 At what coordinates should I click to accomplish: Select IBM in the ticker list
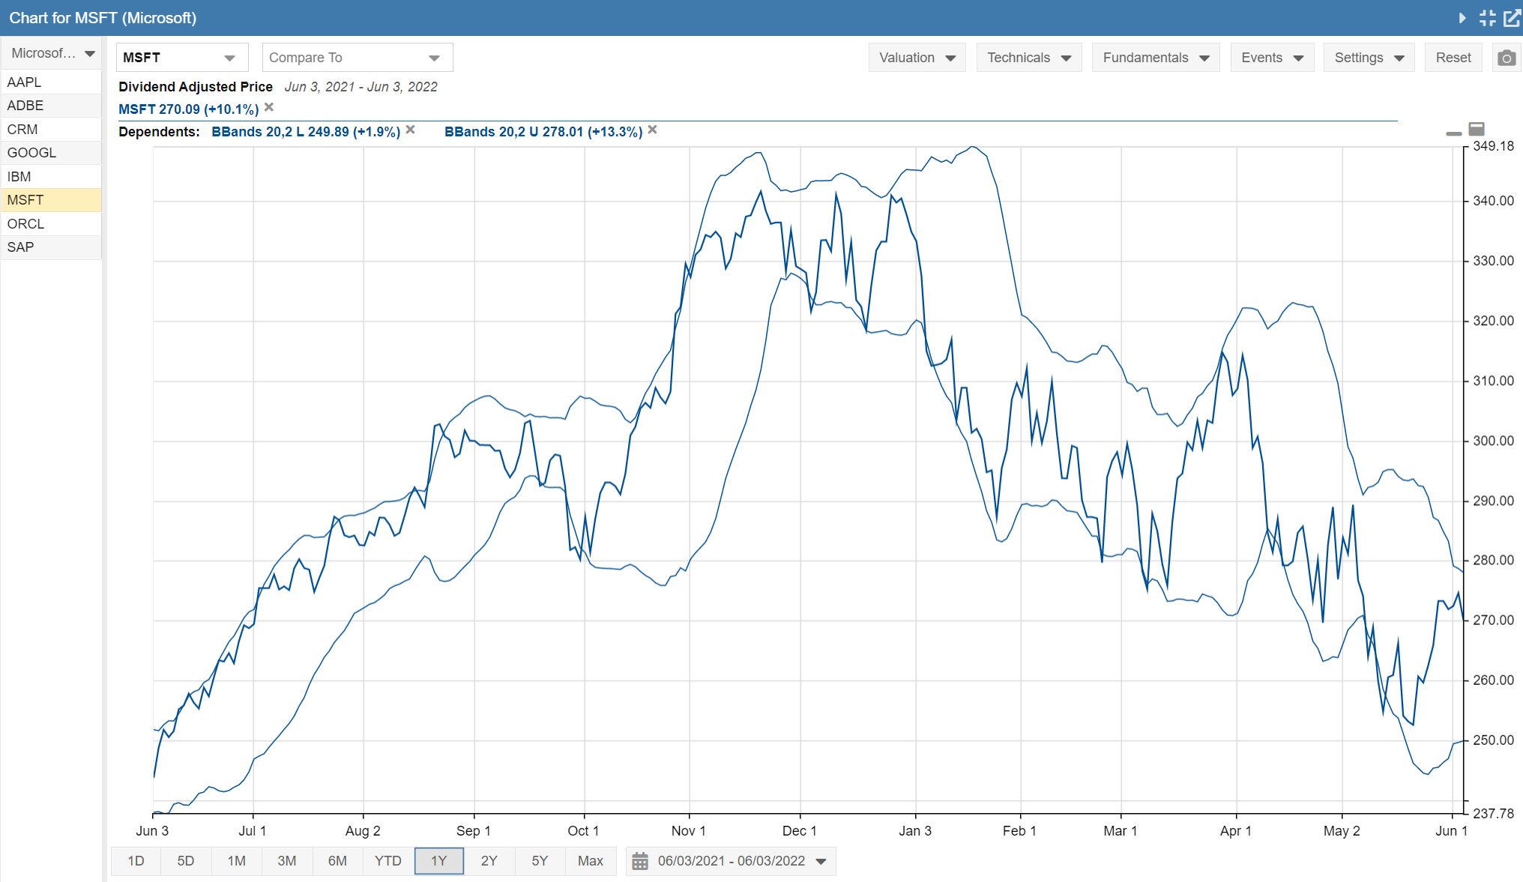[x=51, y=177]
